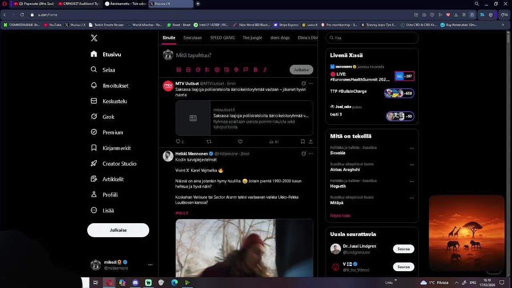Add image media to the post composer
Screen dimensions: 512x288
(x=179, y=70)
